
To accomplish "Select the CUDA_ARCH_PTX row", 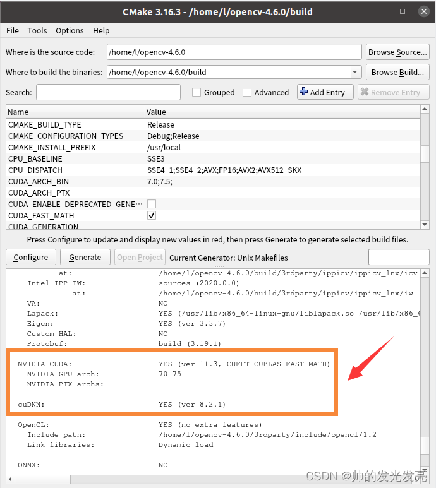I will coord(213,193).
